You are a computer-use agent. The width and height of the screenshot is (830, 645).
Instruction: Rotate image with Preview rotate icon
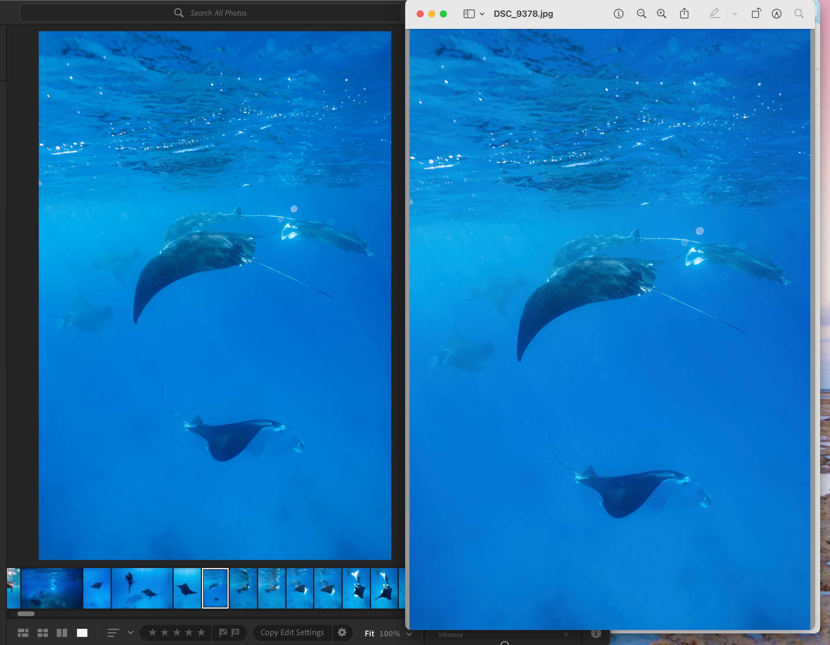[x=756, y=14]
